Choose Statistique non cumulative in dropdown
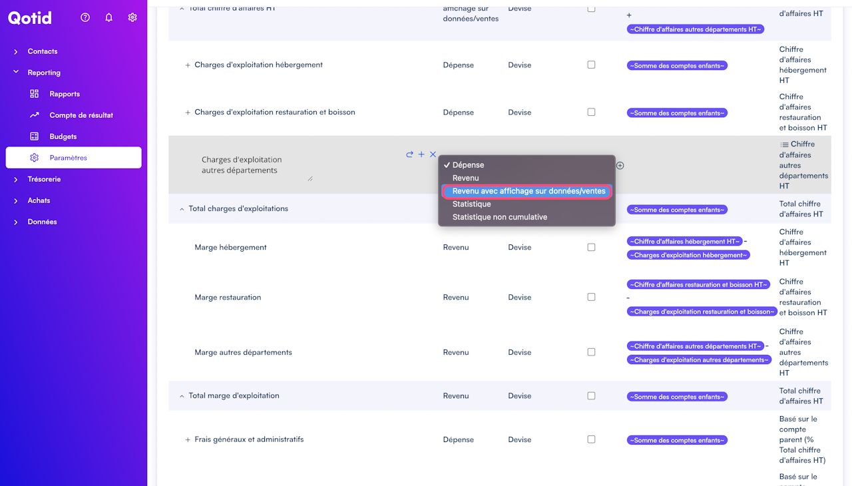Image resolution: width=852 pixels, height=486 pixels. (x=499, y=217)
